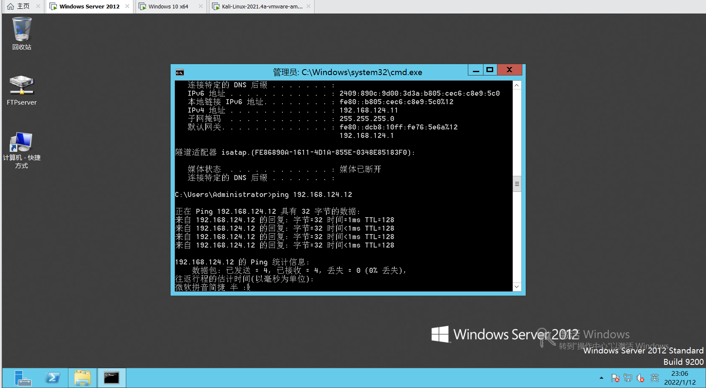Close the Kali-Linux tab
Viewport: 706px width, 388px height.
coord(308,6)
